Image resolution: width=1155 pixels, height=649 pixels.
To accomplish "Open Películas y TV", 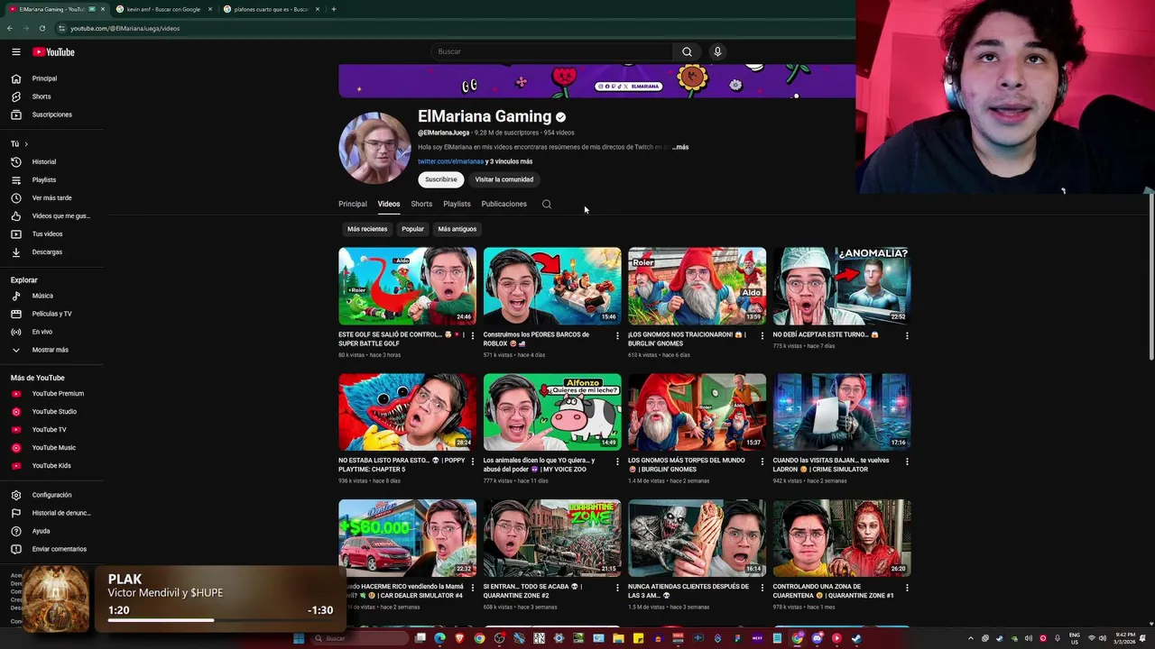I will [x=51, y=314].
